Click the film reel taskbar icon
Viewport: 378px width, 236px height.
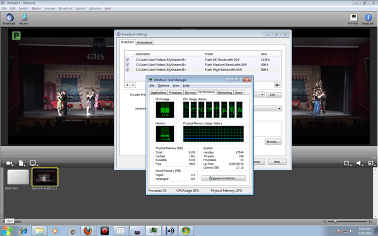click(x=72, y=231)
